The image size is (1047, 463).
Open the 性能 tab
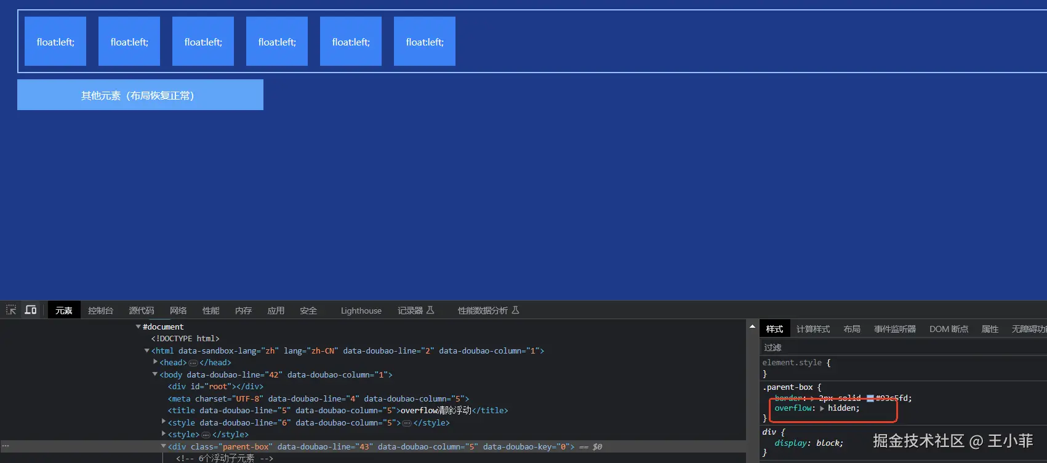click(211, 311)
